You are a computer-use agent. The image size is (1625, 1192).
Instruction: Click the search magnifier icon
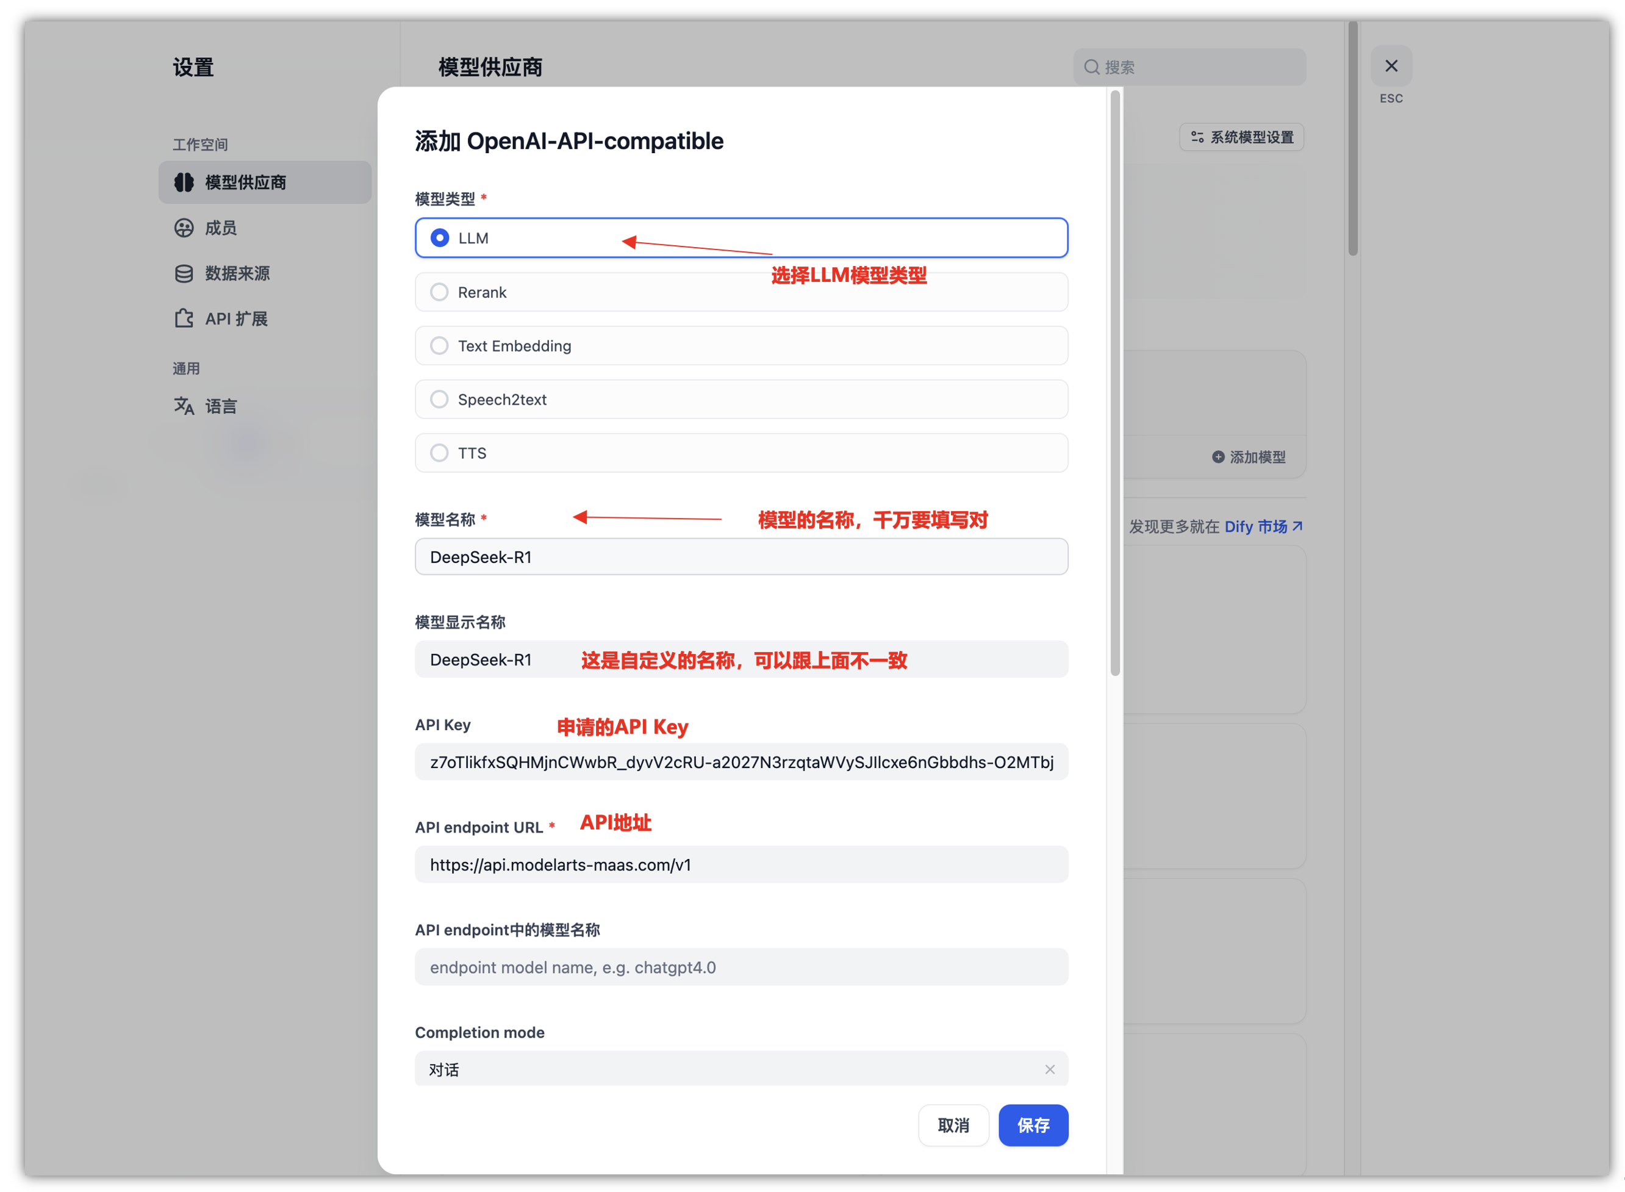(x=1091, y=67)
